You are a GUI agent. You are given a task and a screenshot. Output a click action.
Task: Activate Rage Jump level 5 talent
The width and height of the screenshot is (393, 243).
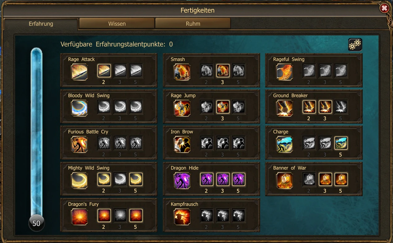238,107
